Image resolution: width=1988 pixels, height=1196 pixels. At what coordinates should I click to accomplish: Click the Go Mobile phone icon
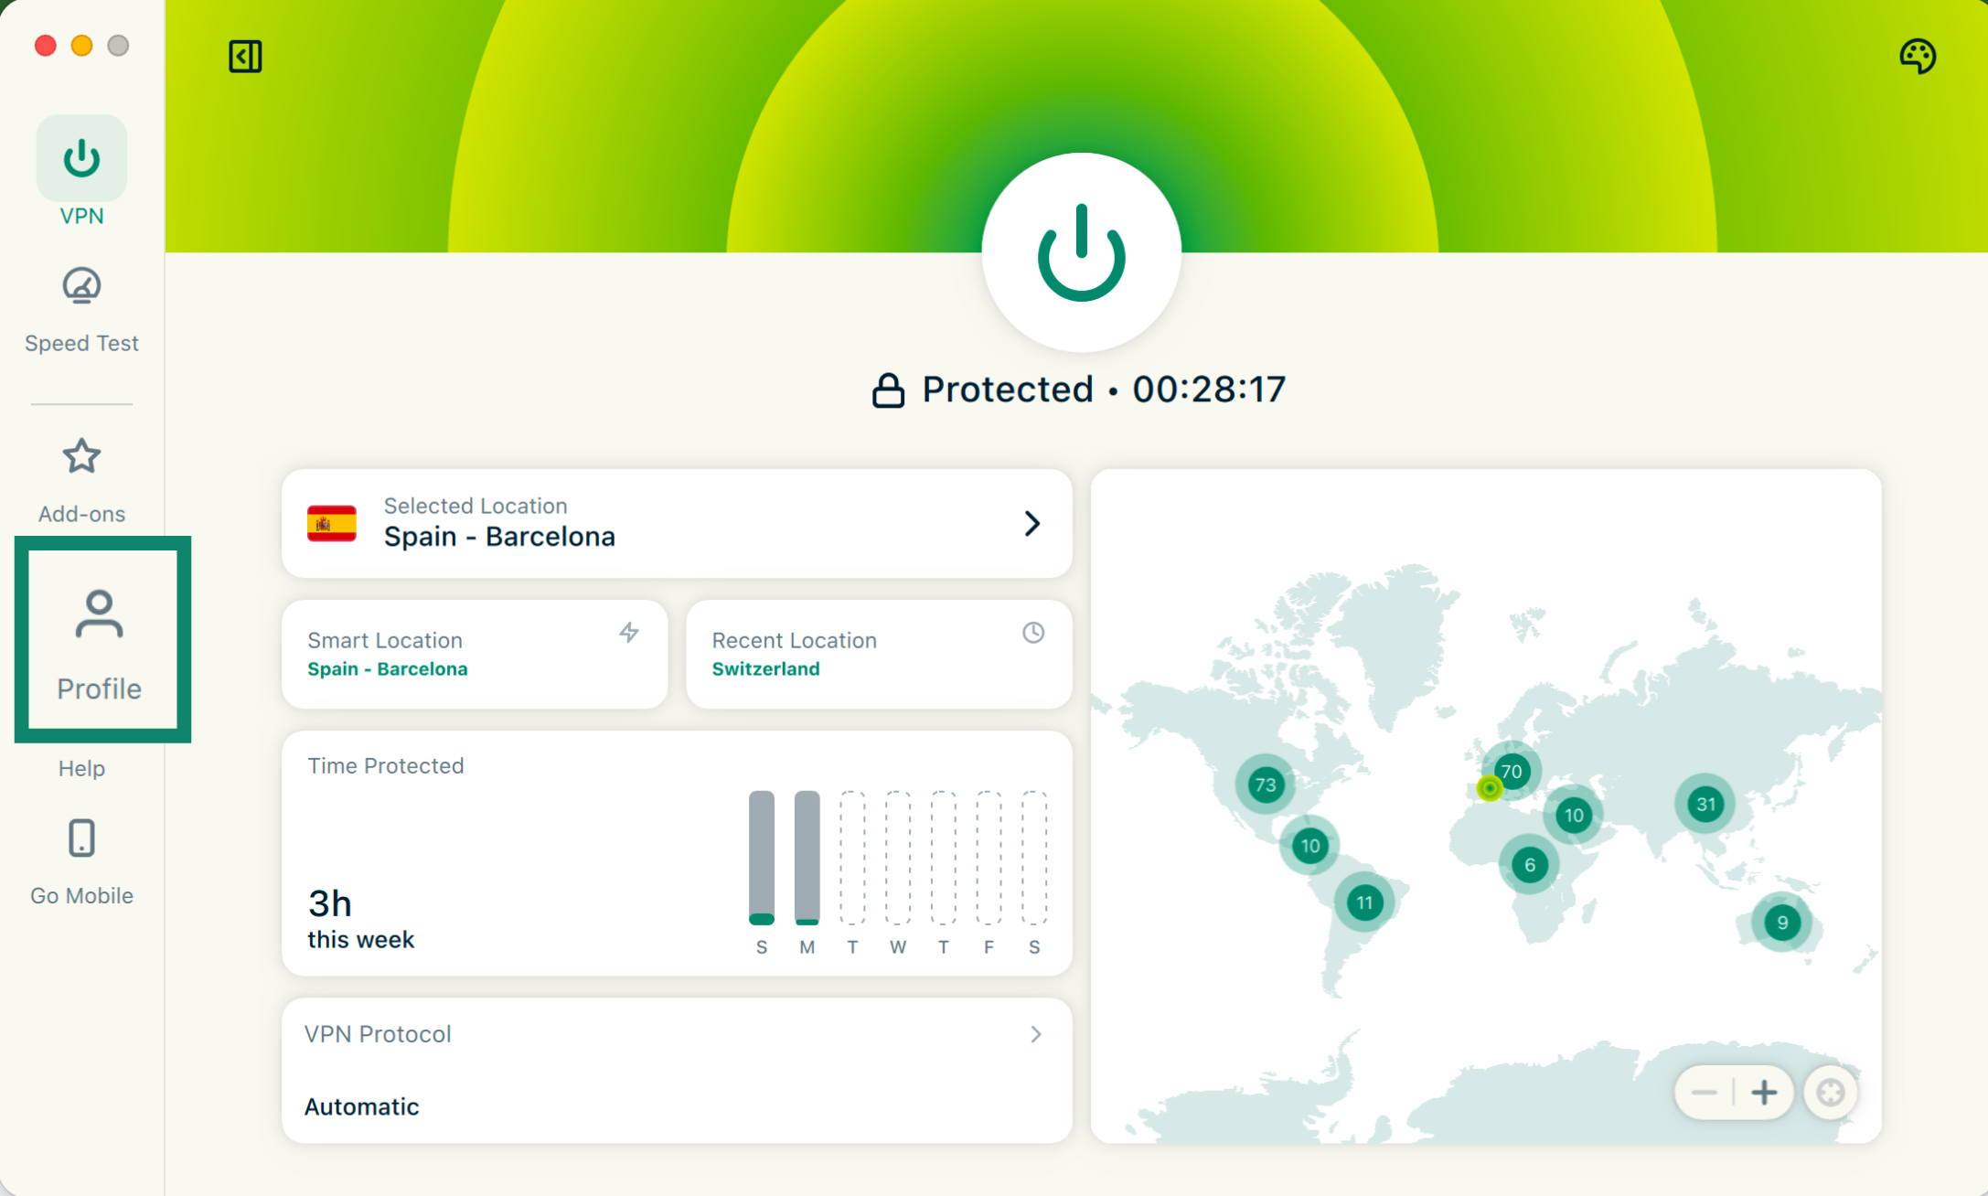[81, 838]
